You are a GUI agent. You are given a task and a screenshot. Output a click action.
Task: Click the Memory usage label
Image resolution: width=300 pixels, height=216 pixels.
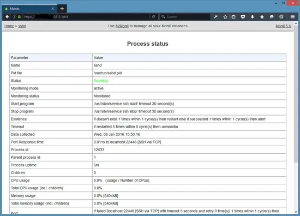[x=23, y=196]
